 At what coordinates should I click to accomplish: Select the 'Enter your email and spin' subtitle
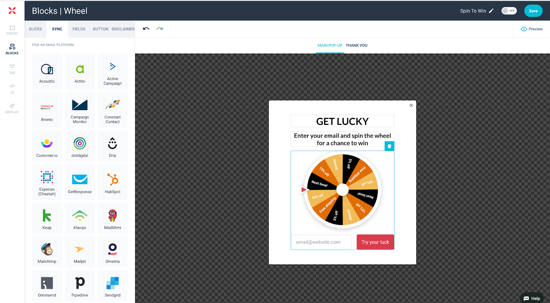pos(342,139)
